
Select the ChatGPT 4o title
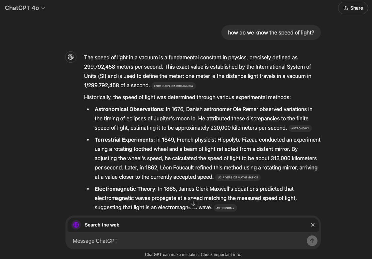click(x=22, y=8)
